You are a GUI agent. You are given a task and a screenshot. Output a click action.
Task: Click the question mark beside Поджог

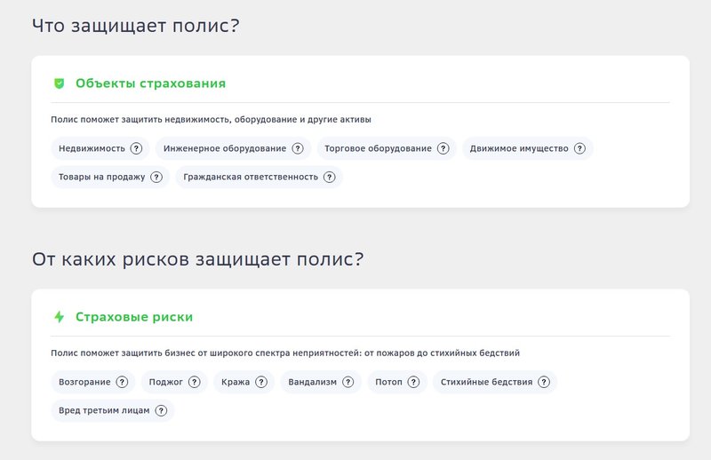pos(194,382)
